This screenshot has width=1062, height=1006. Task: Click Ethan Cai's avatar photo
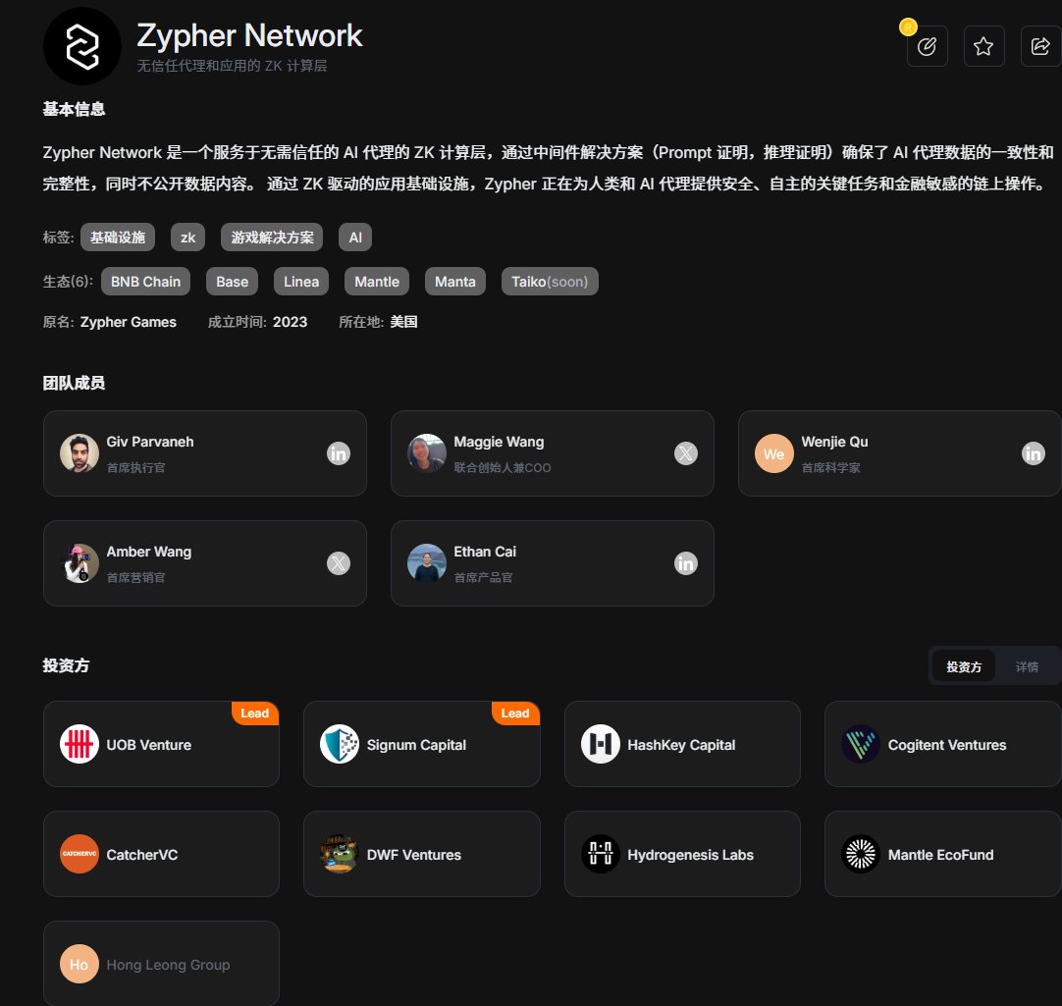click(427, 563)
